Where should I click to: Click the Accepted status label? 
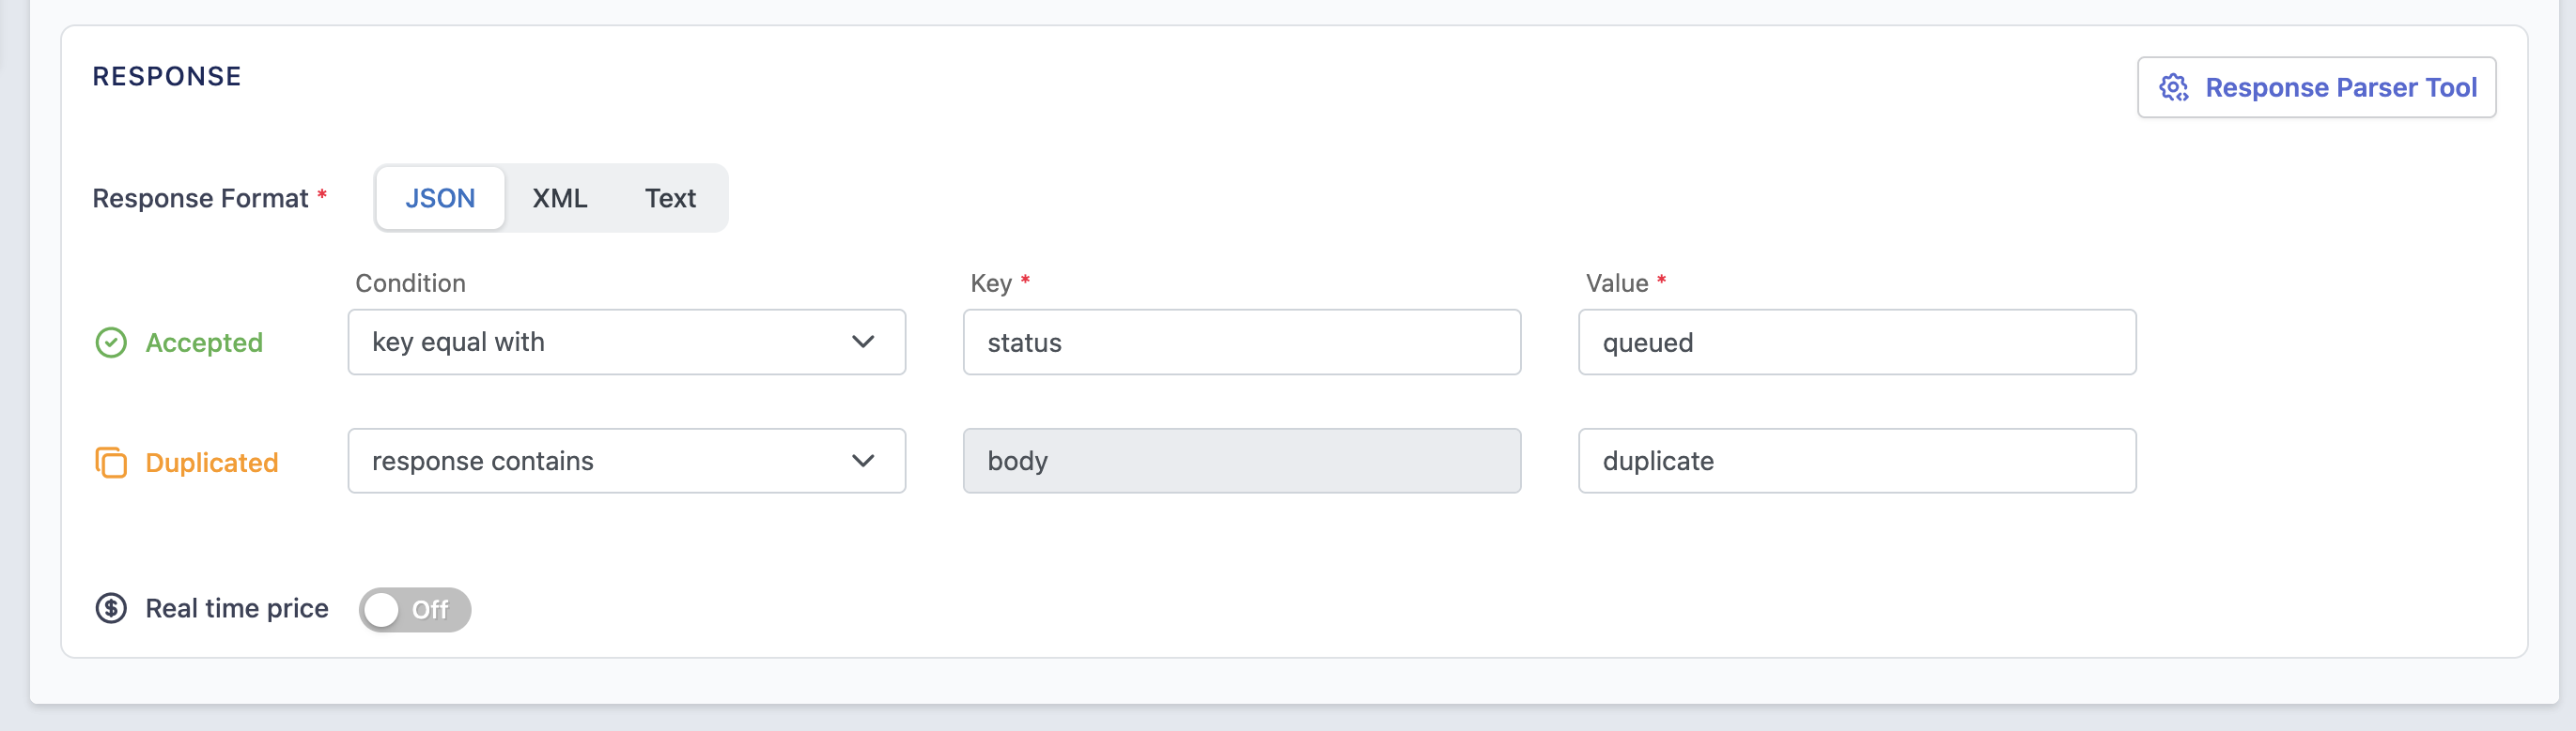tap(204, 343)
